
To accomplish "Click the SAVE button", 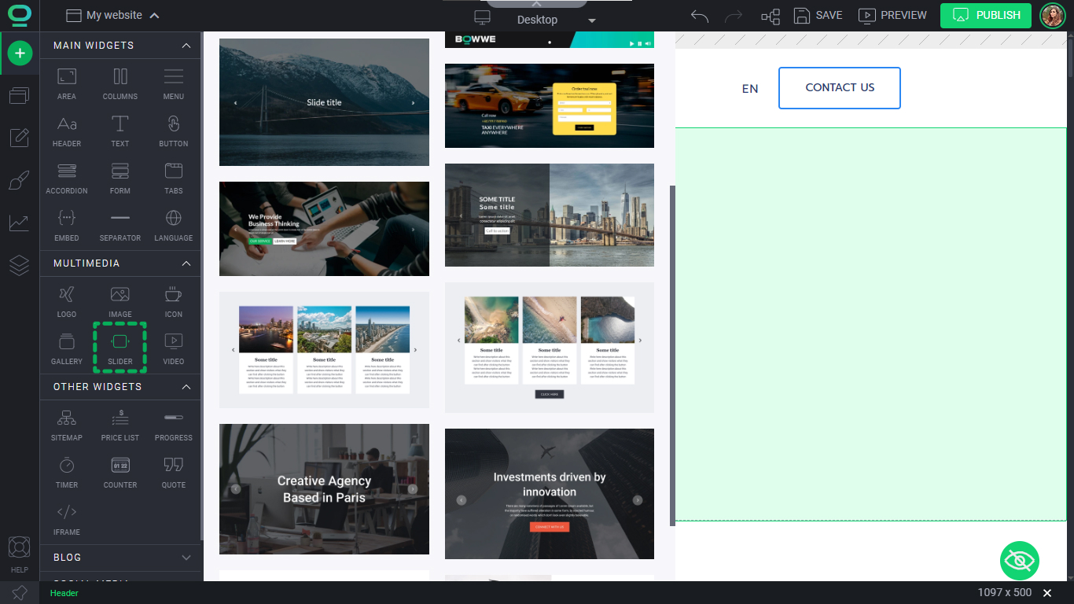I will point(818,15).
